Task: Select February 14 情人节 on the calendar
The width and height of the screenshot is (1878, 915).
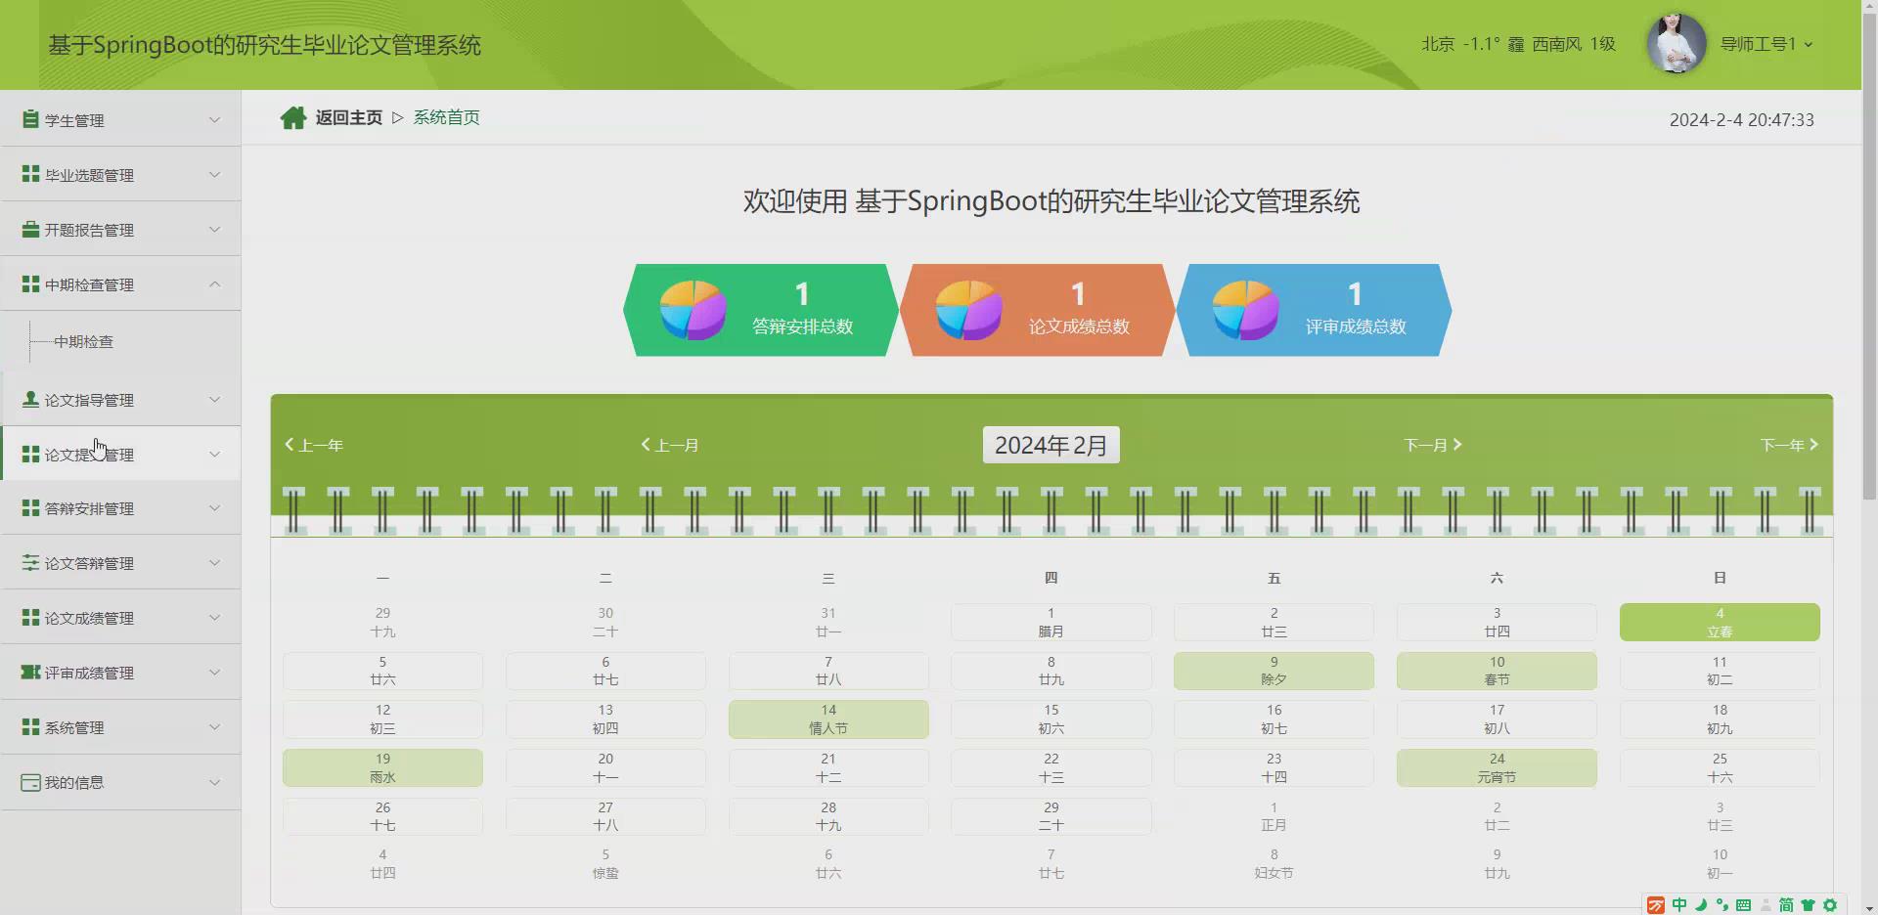Action: tap(827, 719)
